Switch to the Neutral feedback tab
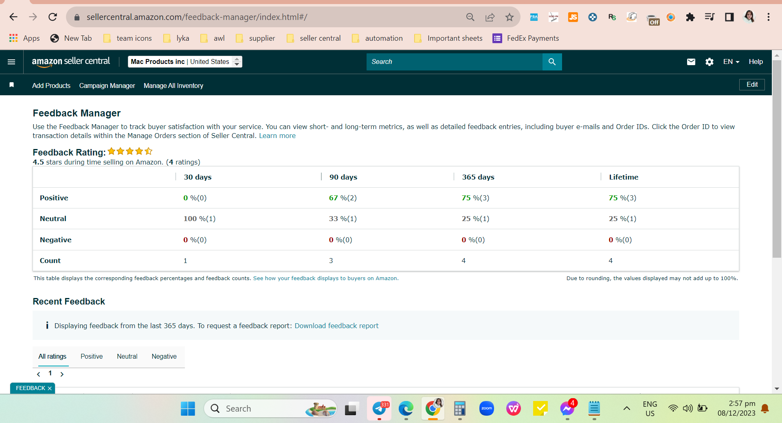This screenshot has width=782, height=423. point(127,356)
